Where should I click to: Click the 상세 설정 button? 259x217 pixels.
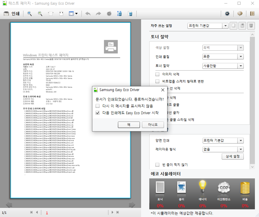233,156
